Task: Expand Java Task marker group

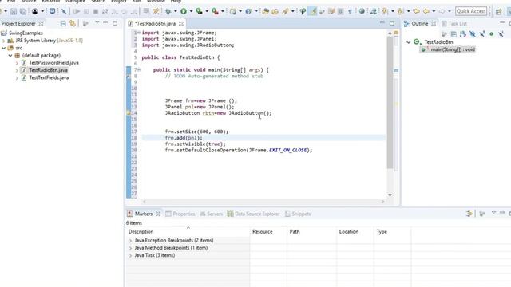Action: [x=130, y=255]
